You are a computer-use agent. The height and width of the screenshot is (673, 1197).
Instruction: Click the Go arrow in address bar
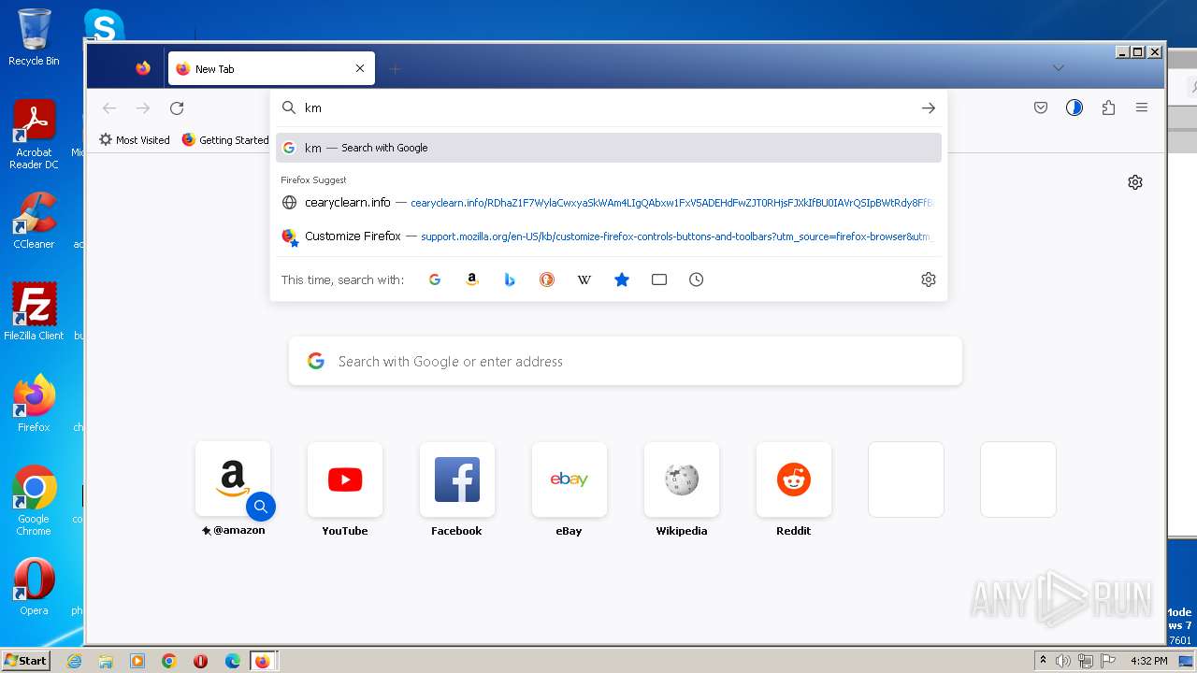pos(929,108)
